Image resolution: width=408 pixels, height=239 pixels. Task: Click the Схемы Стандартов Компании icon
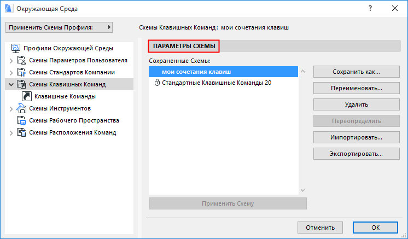[x=22, y=72]
